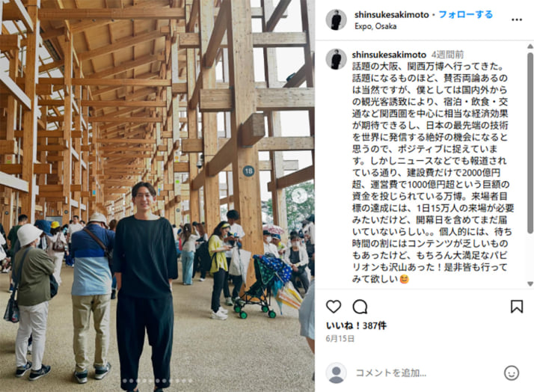Like the post with heart icon
The width and height of the screenshot is (534, 392).
pyautogui.click(x=334, y=307)
